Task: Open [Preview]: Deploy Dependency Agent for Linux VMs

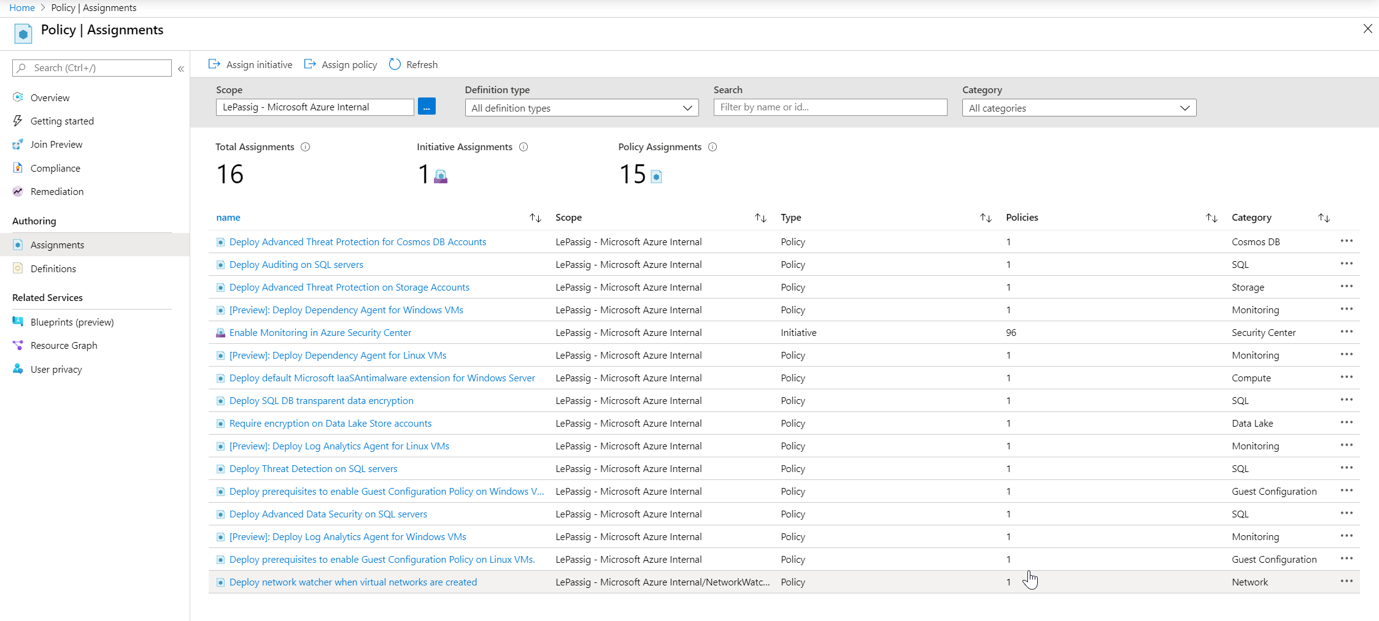Action: (338, 355)
